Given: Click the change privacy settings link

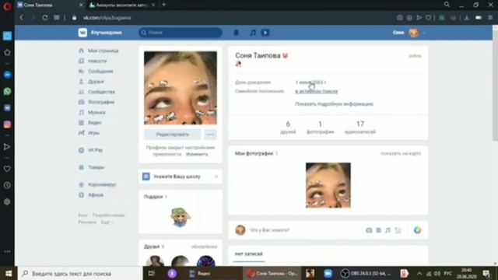Looking at the screenshot, I should 197,154.
